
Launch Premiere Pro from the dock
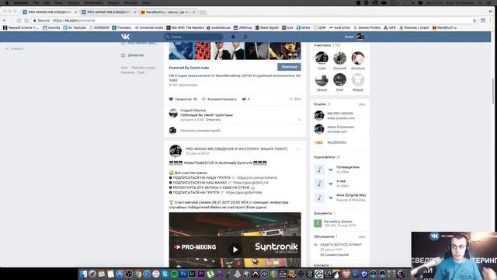click(201, 274)
